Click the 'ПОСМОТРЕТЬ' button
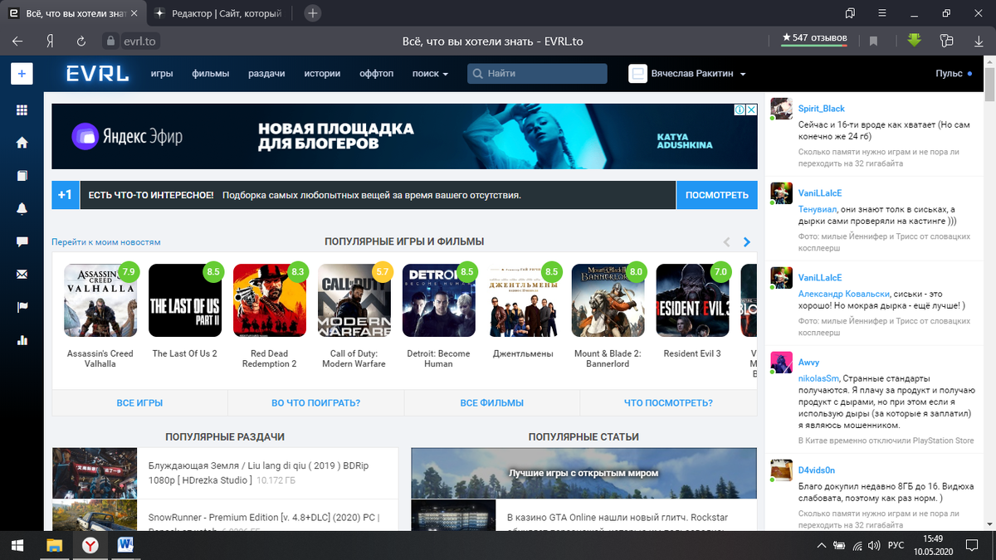Viewport: 996px width, 560px height. [717, 195]
